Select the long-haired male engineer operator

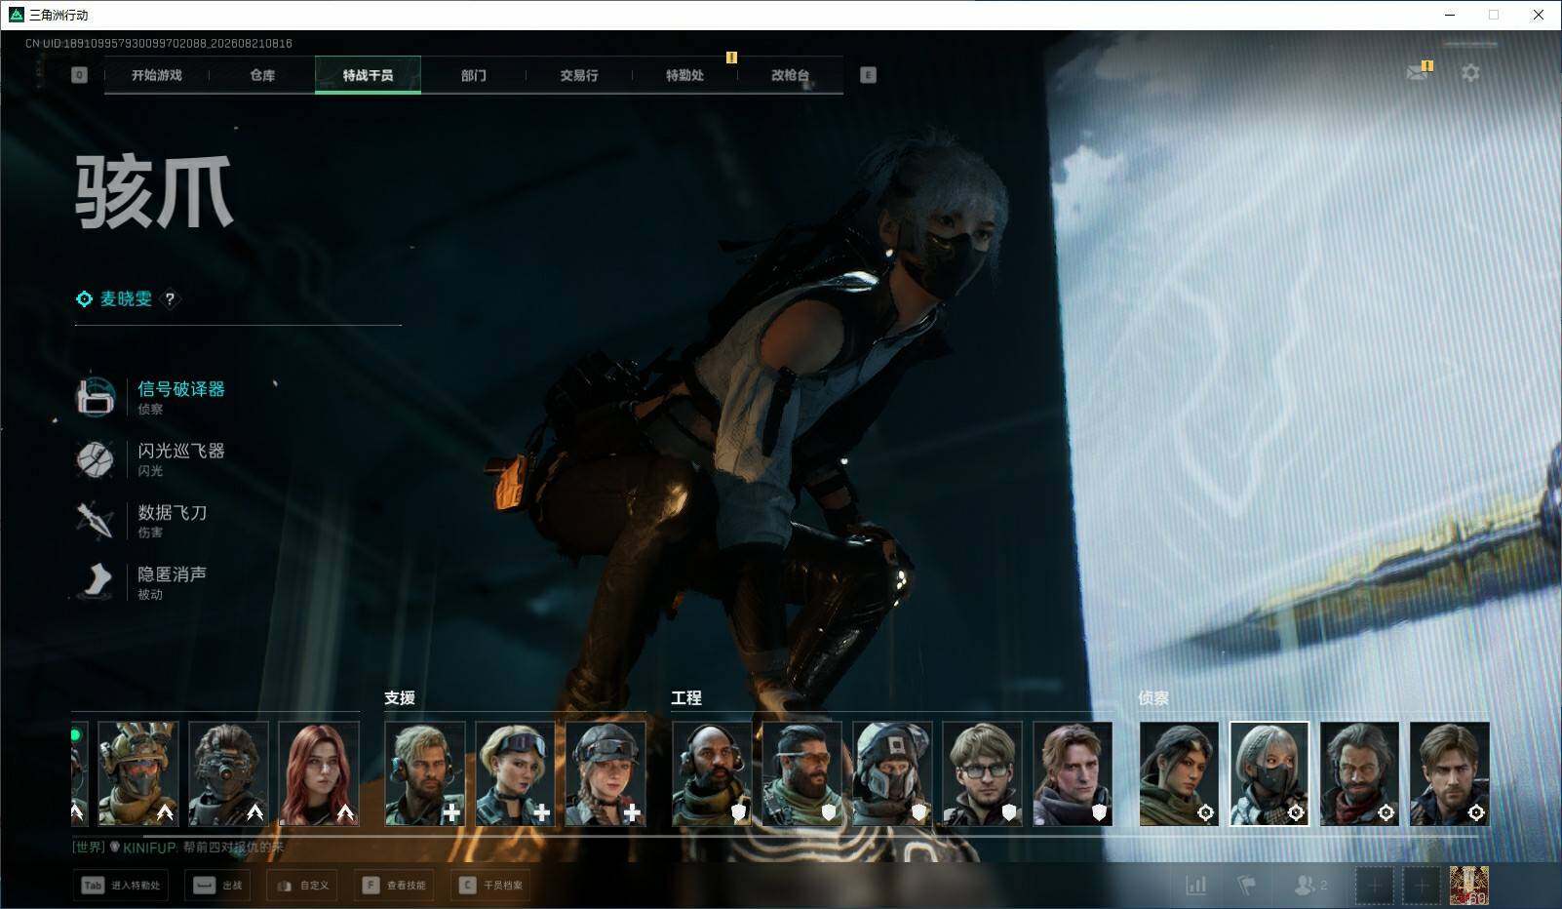click(1073, 773)
